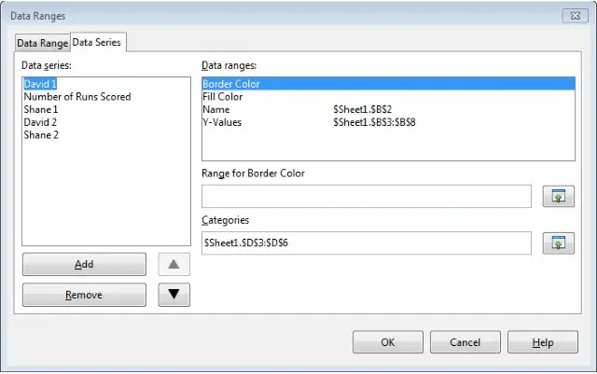Cancel the Data Ranges dialog

click(465, 342)
